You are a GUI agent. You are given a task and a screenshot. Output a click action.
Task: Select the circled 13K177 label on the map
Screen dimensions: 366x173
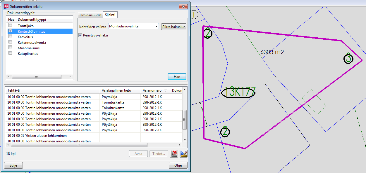tap(238, 92)
